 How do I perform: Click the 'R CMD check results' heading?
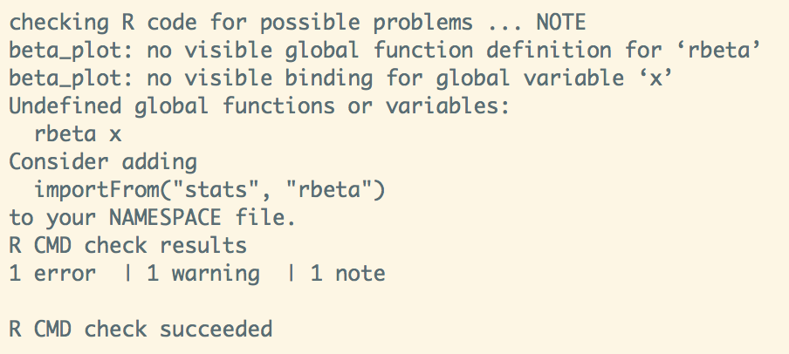[127, 246]
